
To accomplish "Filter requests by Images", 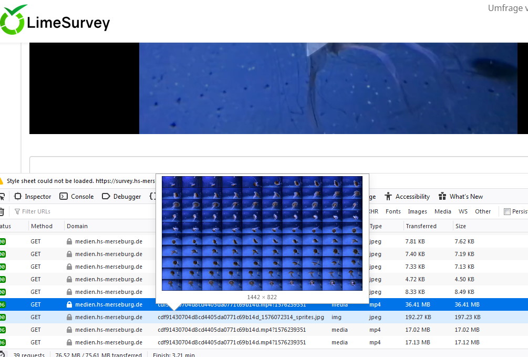I will [418, 211].
